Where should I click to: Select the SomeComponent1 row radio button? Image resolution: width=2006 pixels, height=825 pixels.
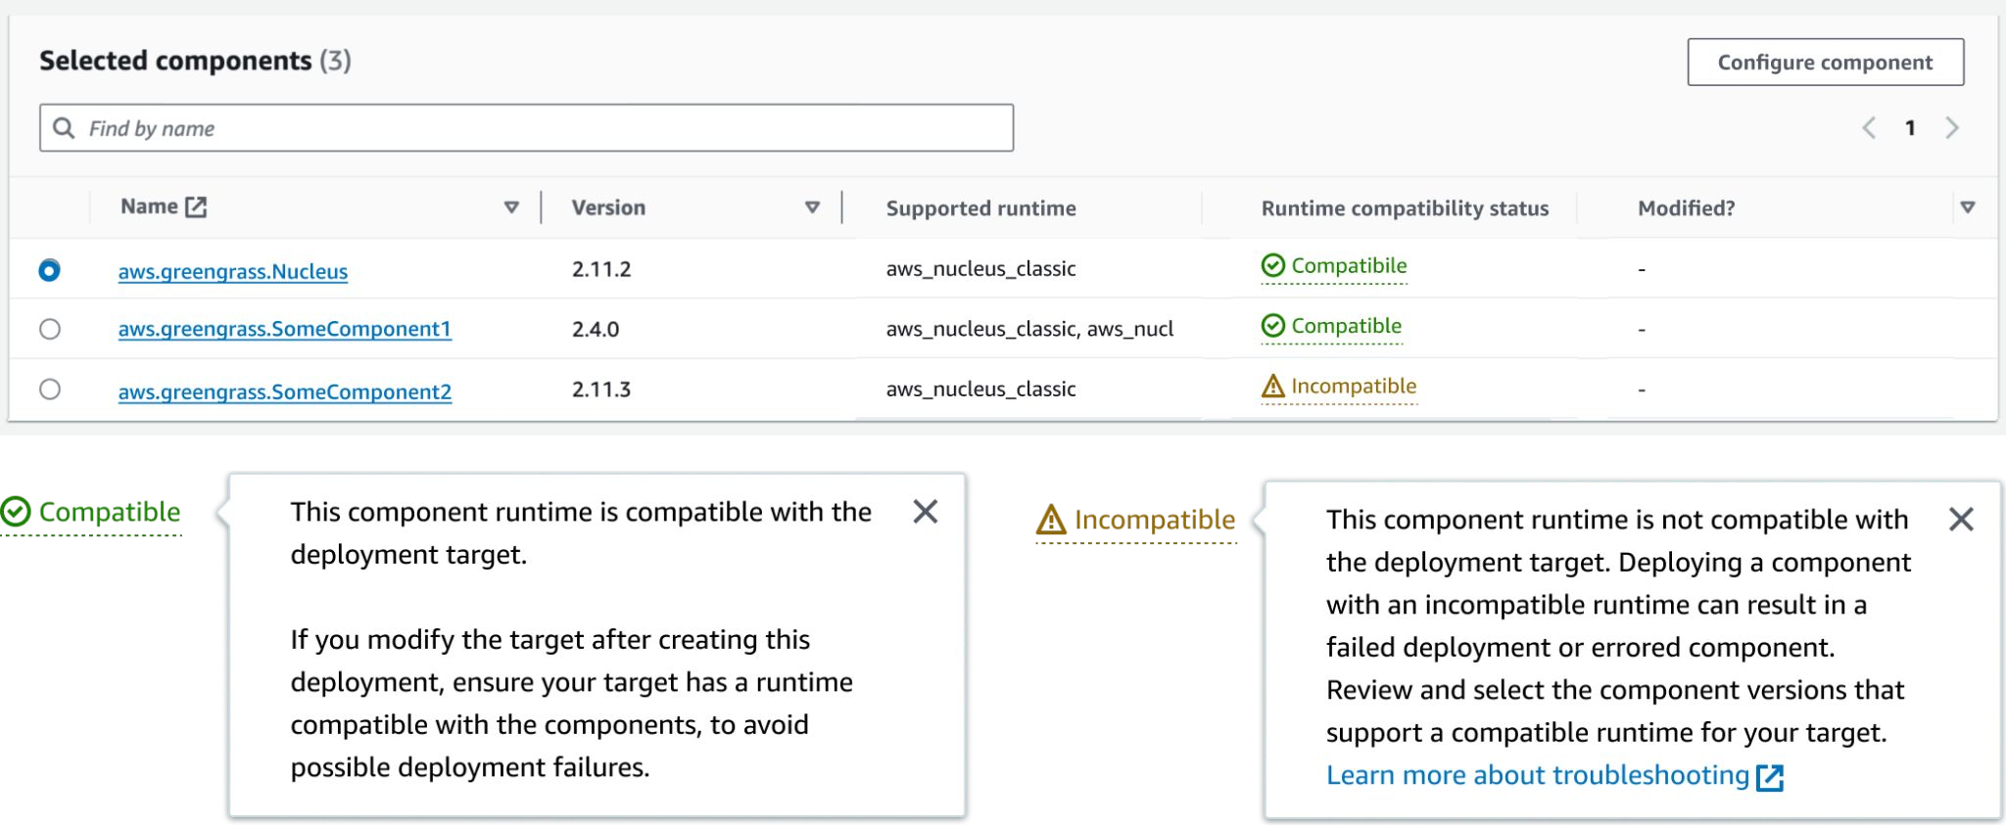49,329
